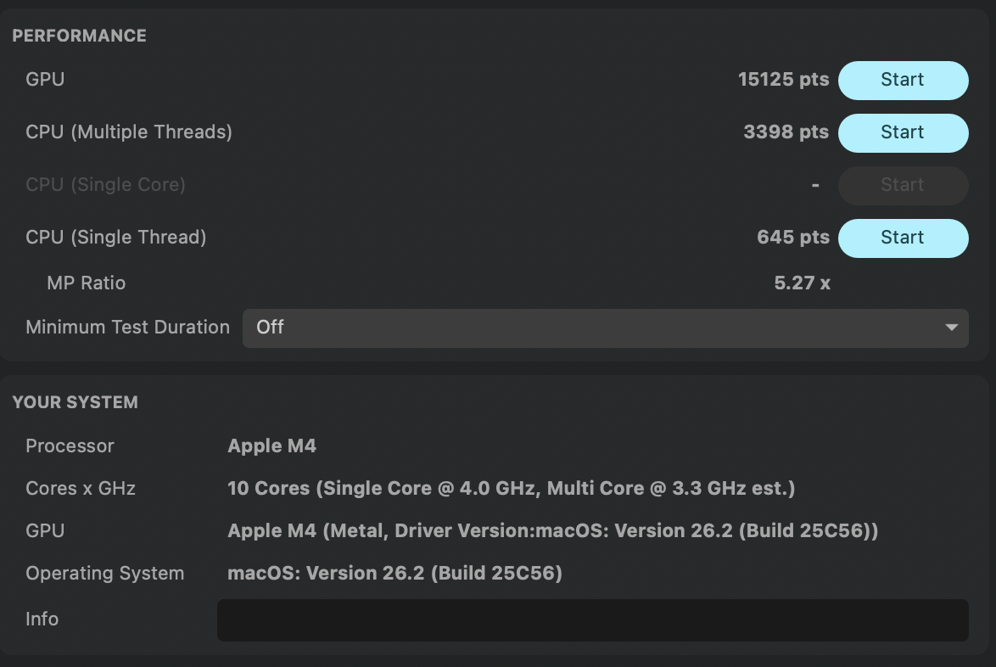
Task: Click the Operating System macOS version value
Action: [394, 574]
